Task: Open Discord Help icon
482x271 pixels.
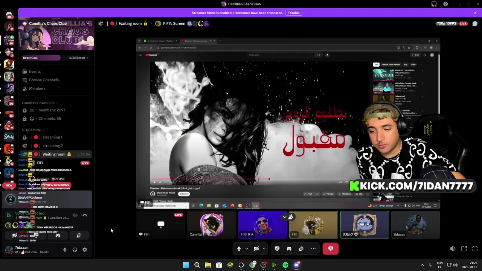Action: (x=446, y=4)
